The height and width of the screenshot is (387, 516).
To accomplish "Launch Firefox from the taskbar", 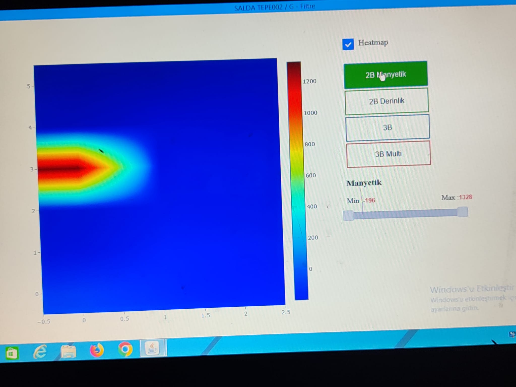I will (x=97, y=350).
